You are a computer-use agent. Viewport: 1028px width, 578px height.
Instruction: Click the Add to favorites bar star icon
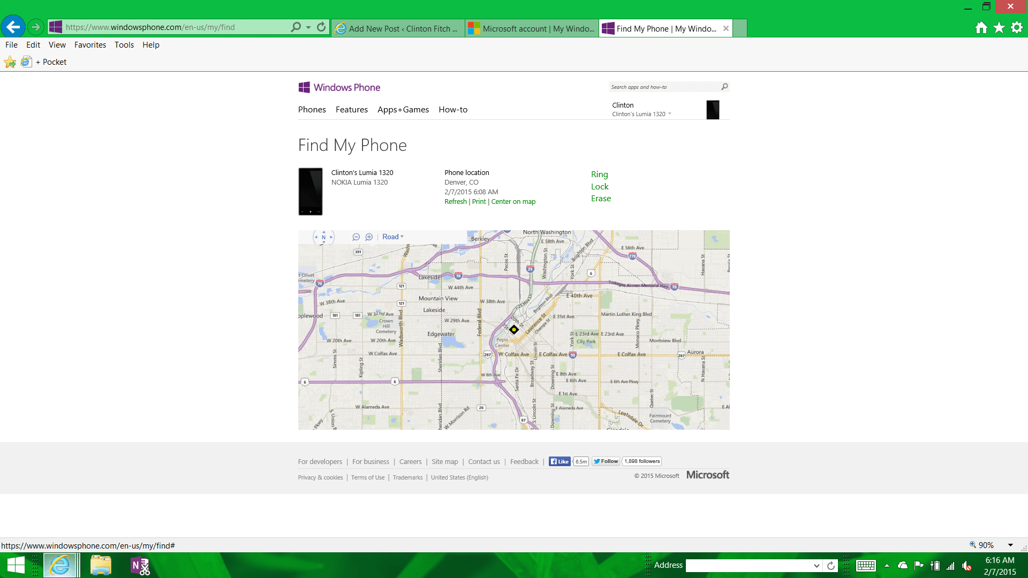click(10, 62)
